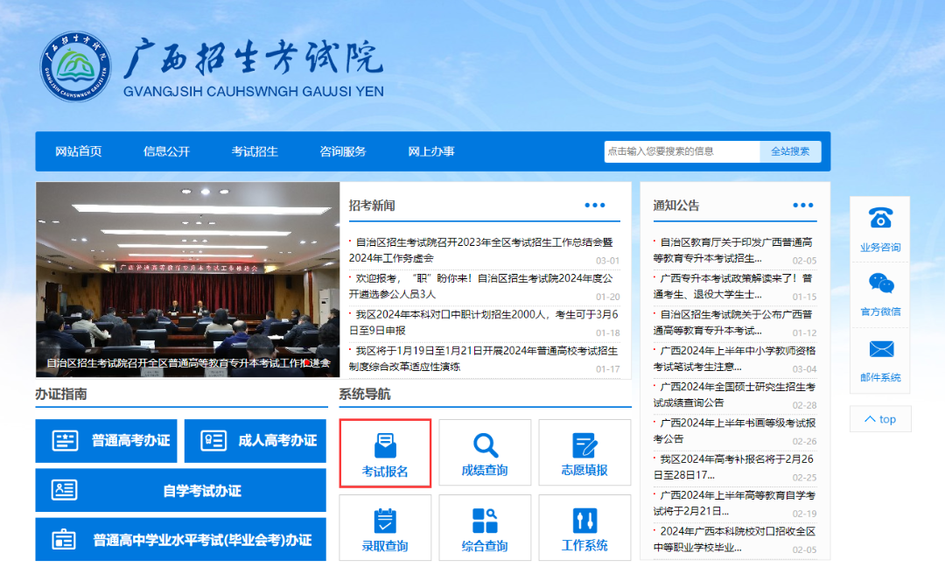Expand more 招考新闻 via the ellipsis
945x574 pixels.
596,205
